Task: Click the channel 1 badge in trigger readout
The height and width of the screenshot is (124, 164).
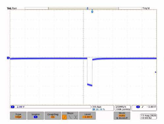Action: click(138, 107)
